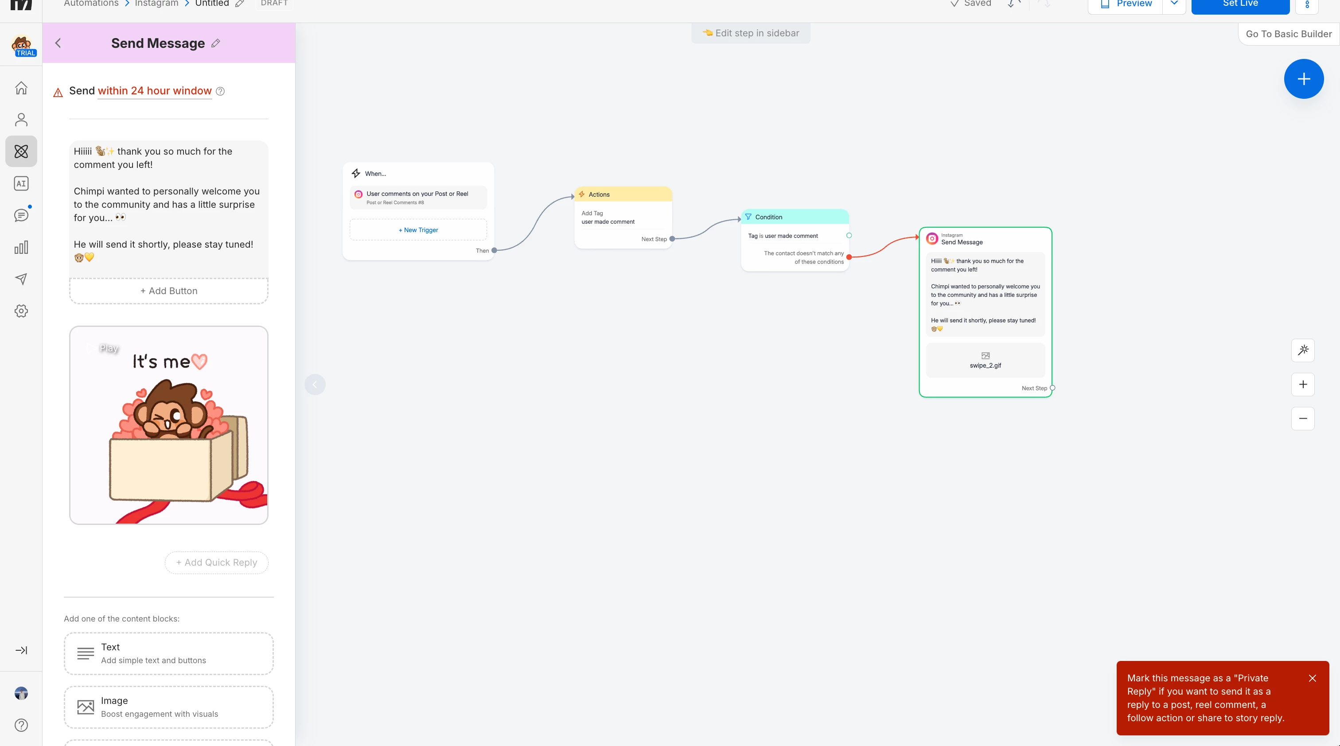Click Add Button under message text
Viewport: 1340px width, 746px height.
(x=168, y=291)
